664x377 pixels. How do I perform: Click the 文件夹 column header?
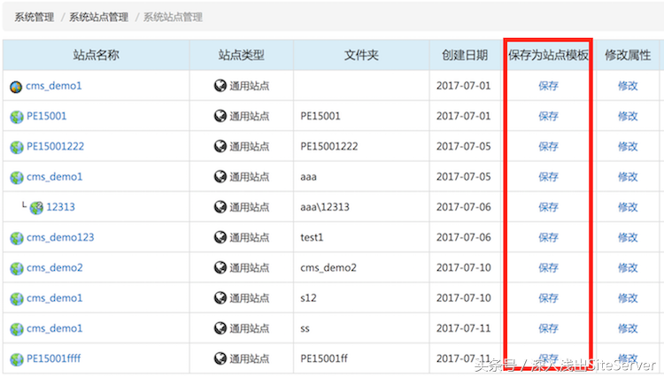coord(361,55)
